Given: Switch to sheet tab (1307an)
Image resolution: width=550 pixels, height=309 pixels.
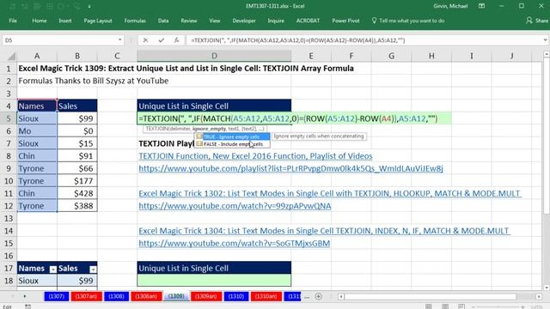Looking at the screenshot, I should (86, 296).
